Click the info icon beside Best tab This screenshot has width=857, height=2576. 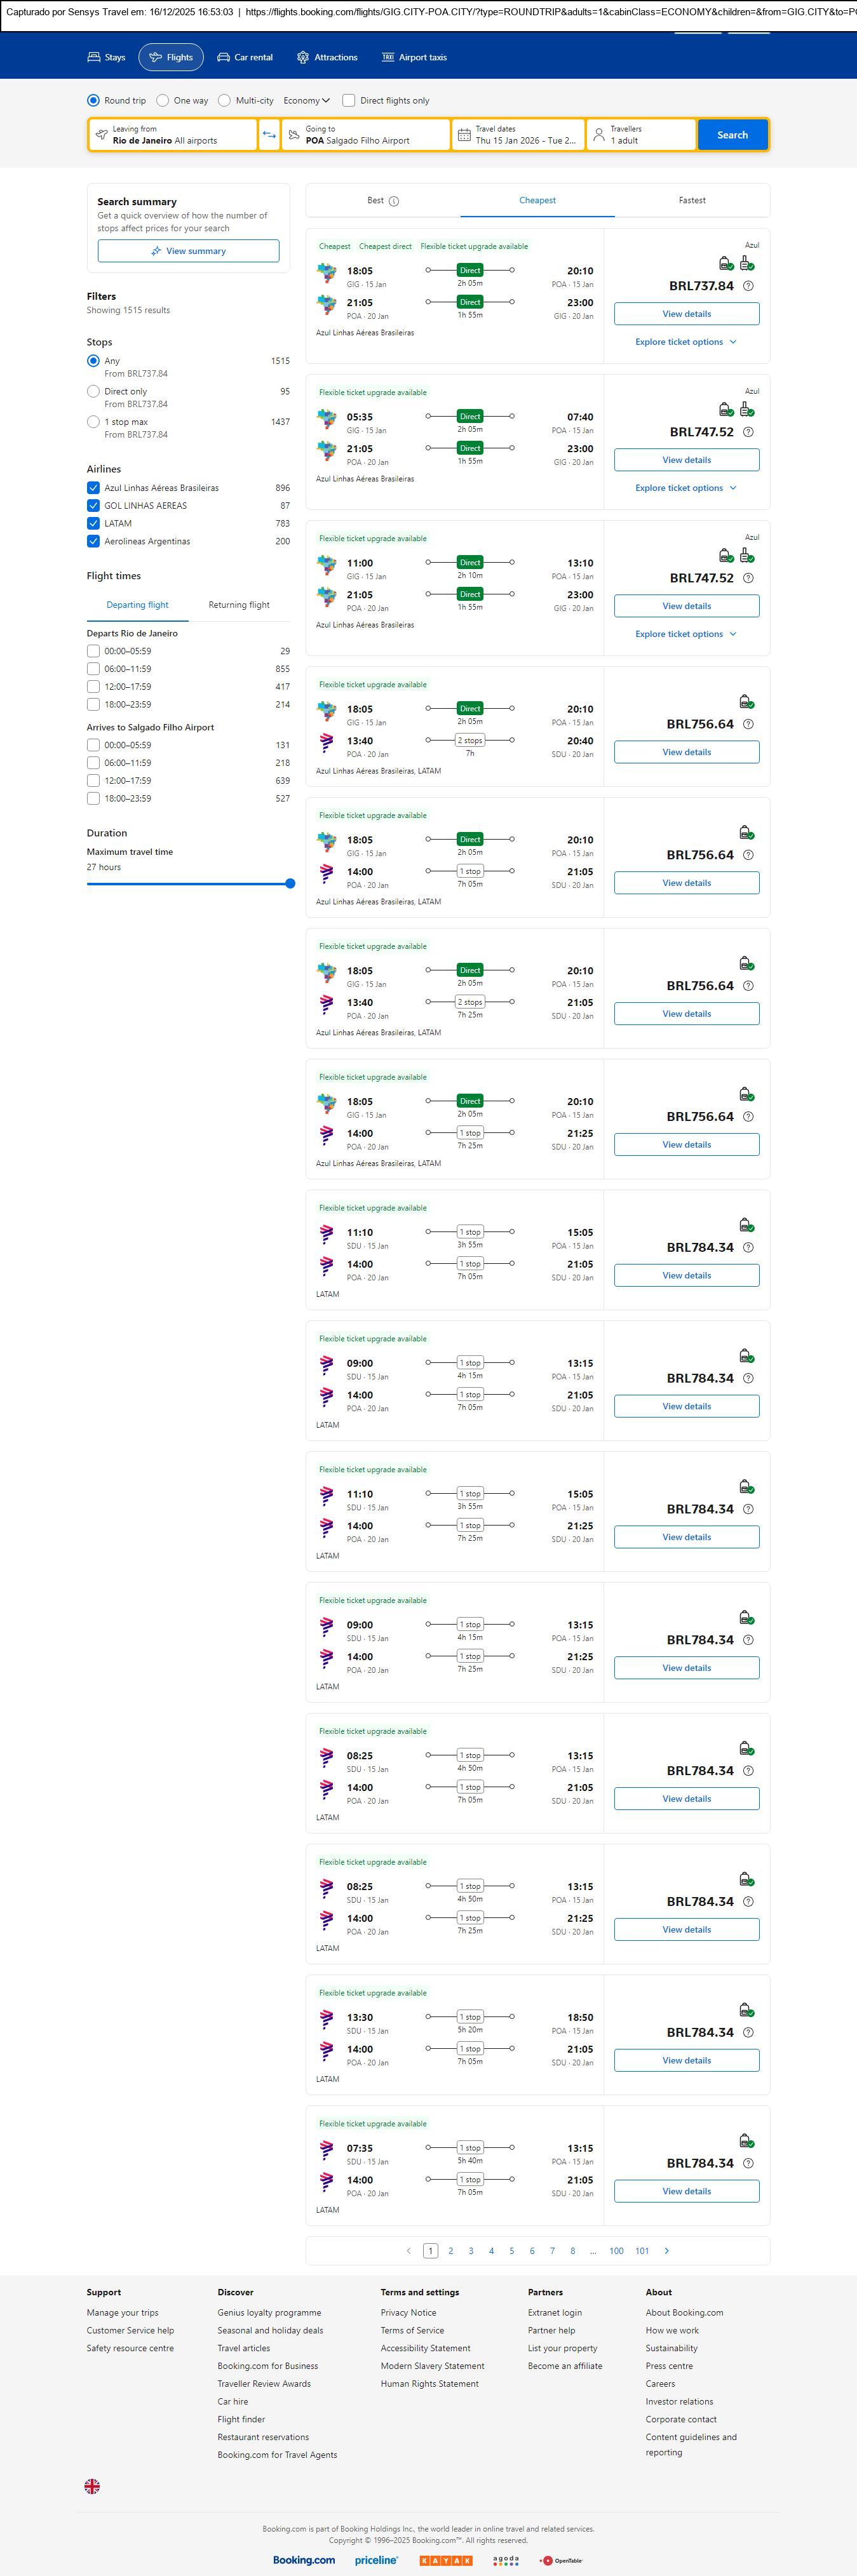coord(394,201)
